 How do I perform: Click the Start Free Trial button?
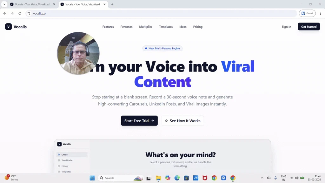pyautogui.click(x=139, y=121)
